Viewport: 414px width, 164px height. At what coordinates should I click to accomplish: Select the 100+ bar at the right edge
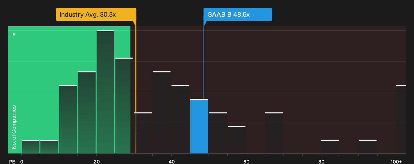[401, 119]
